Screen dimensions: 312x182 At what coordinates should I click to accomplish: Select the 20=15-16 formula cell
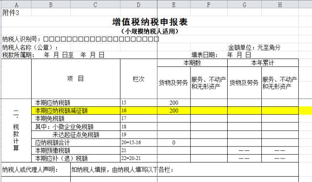(138, 142)
